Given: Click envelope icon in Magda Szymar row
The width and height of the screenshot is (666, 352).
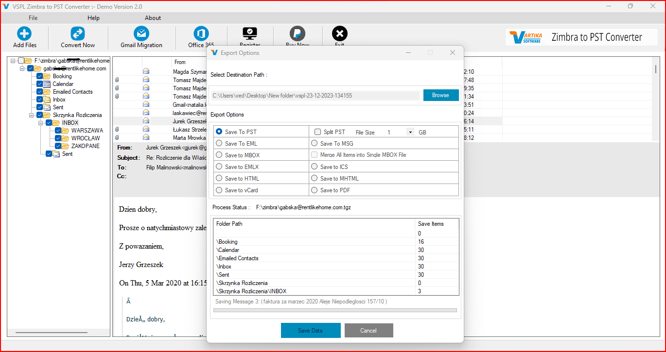Looking at the screenshot, I should (x=146, y=72).
